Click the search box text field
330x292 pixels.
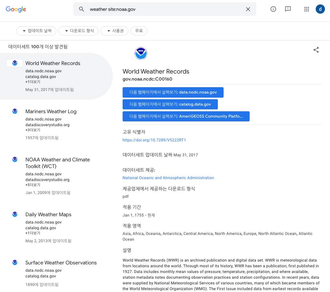(165, 9)
